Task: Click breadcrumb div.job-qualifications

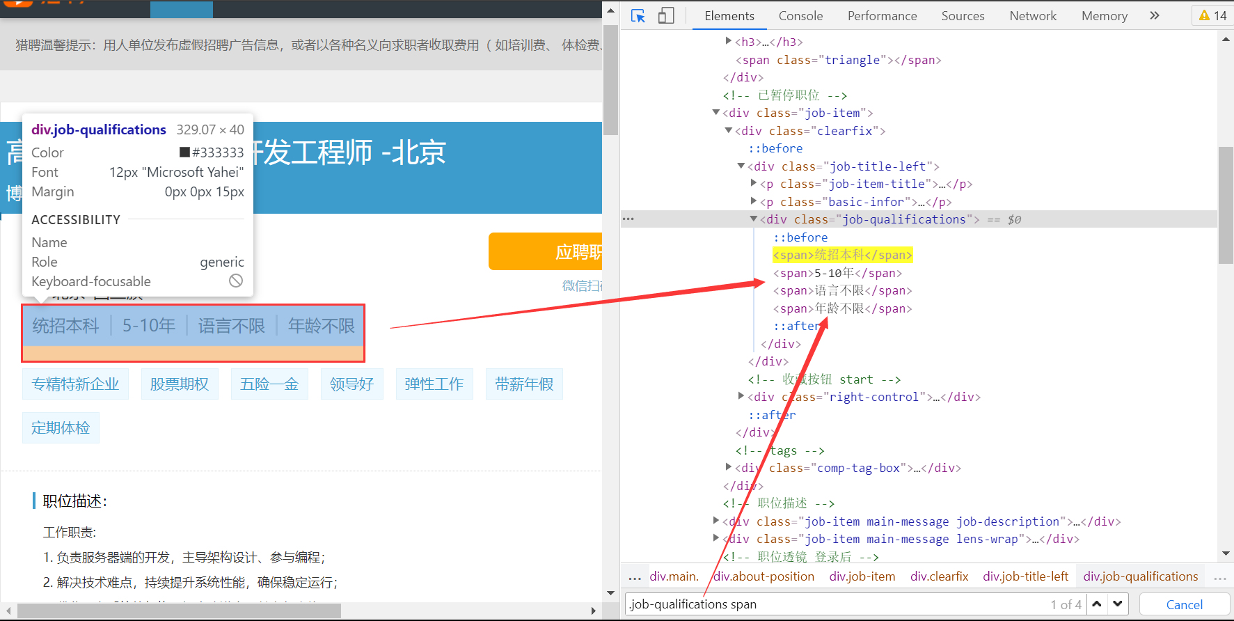Action: (x=1141, y=576)
